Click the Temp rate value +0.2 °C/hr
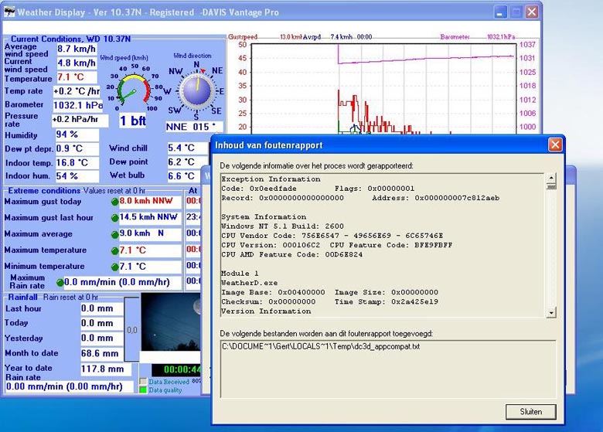 76,91
